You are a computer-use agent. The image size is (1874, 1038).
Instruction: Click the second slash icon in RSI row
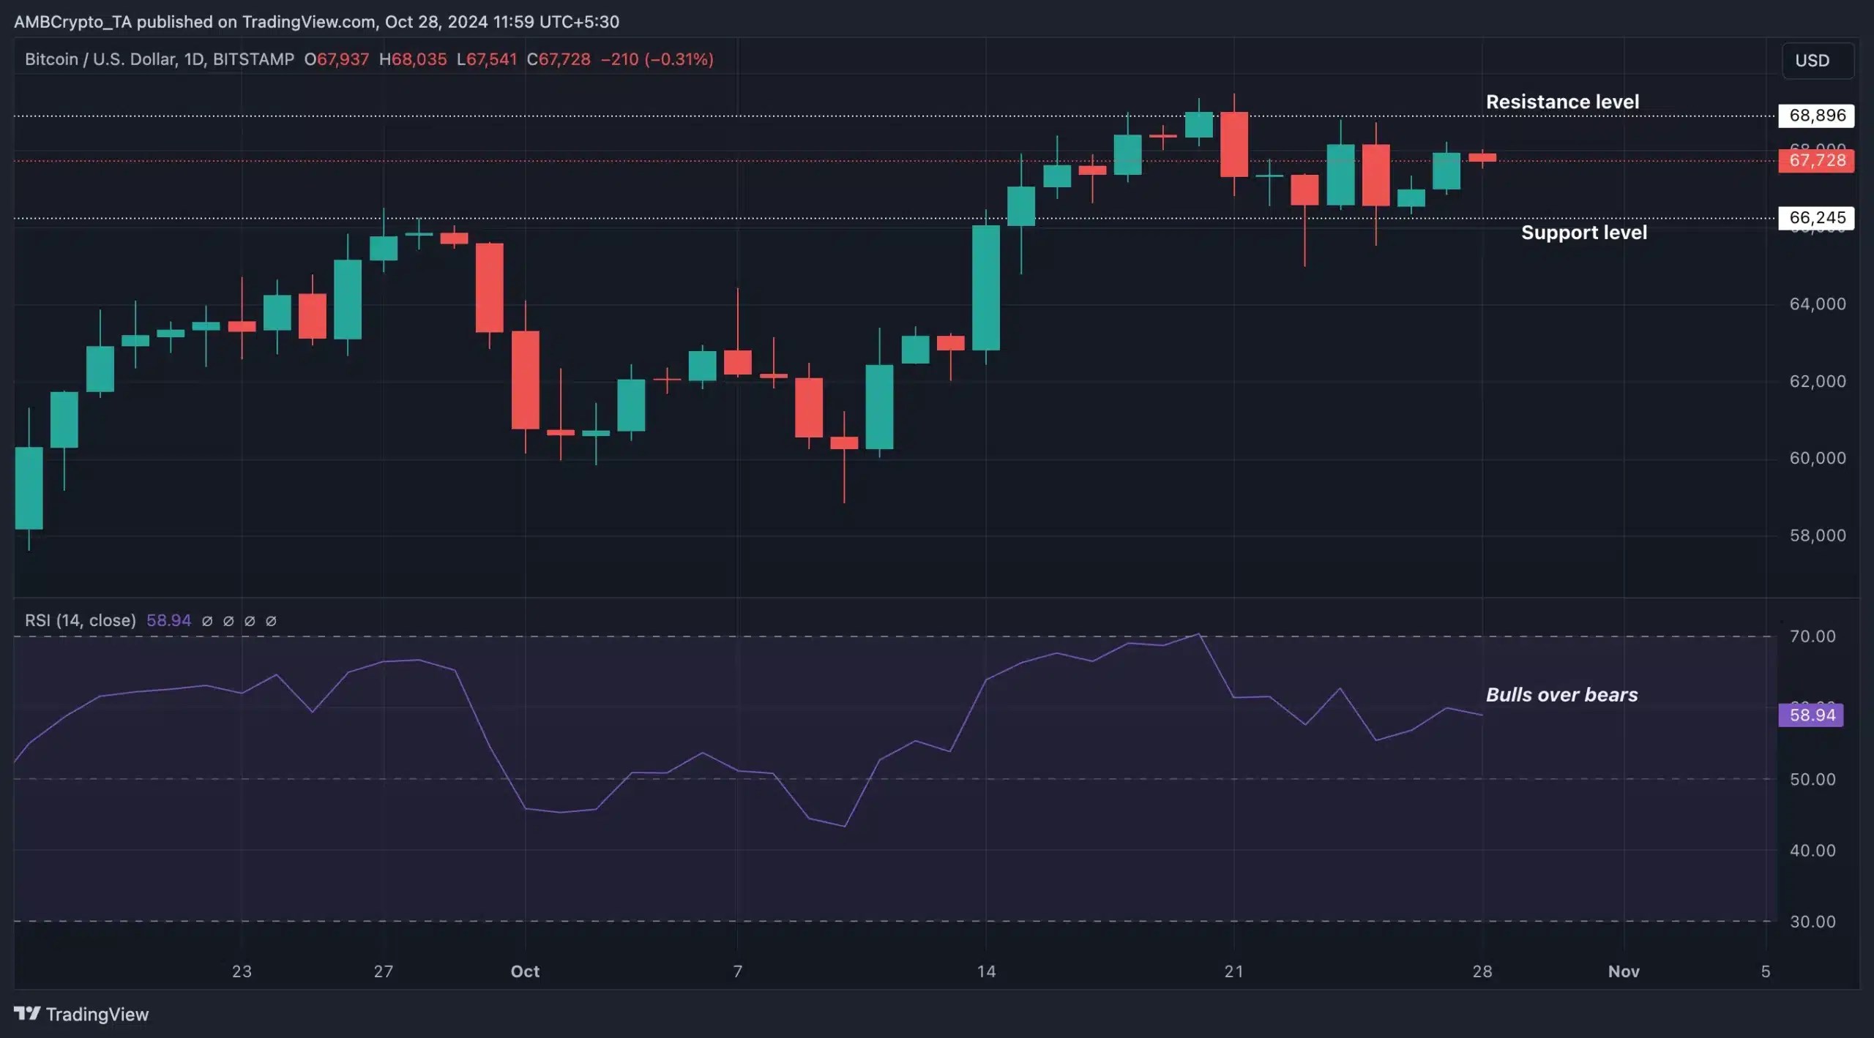229,621
